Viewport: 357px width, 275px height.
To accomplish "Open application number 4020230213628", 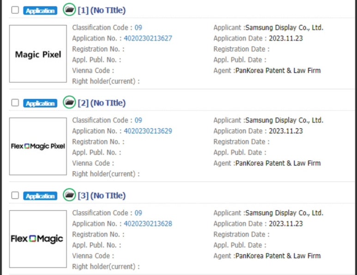I will tap(148, 223).
